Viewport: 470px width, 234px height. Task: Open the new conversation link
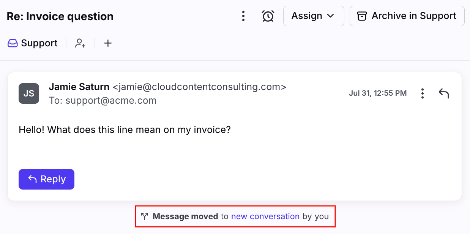point(265,217)
